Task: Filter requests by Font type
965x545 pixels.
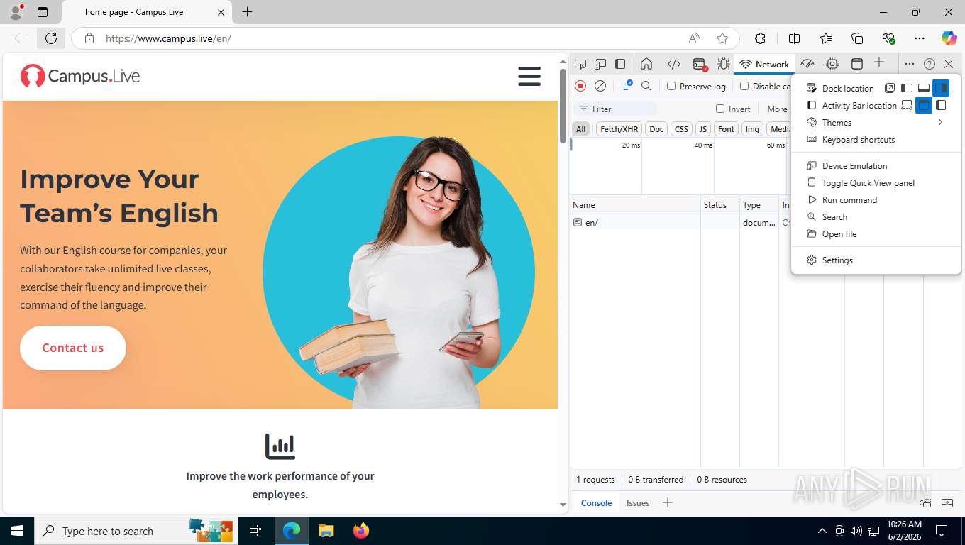Action: coord(726,128)
